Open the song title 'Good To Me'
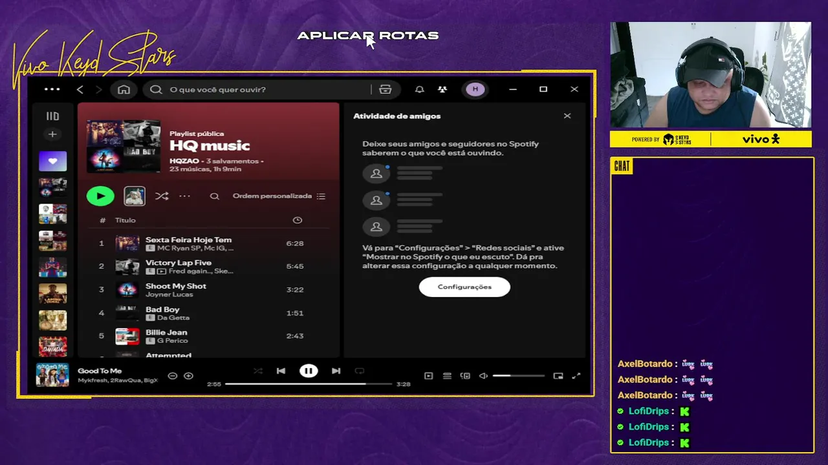The image size is (828, 465). coord(100,371)
